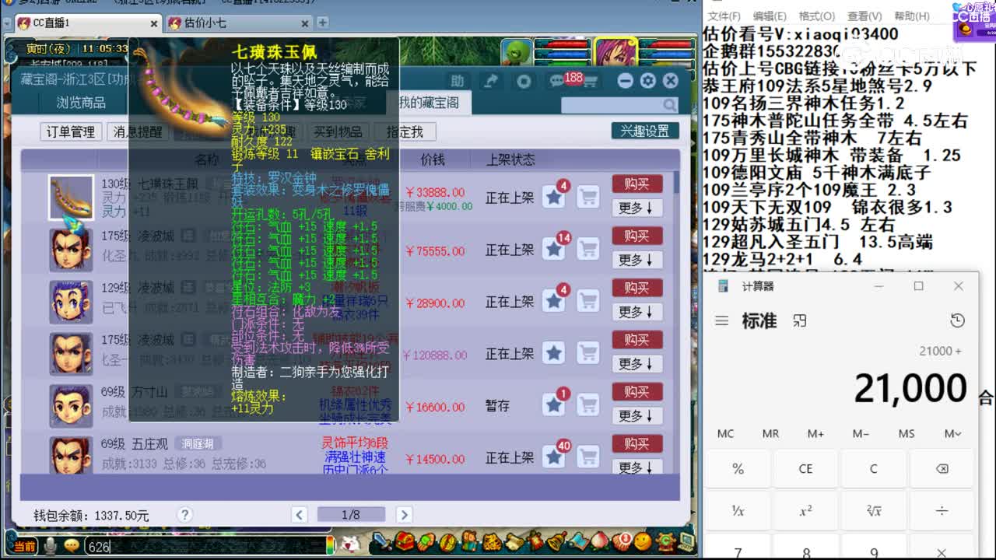Expand 更多 dropdown on the ¥33888.00 row
The width and height of the screenshot is (996, 560).
click(x=637, y=208)
